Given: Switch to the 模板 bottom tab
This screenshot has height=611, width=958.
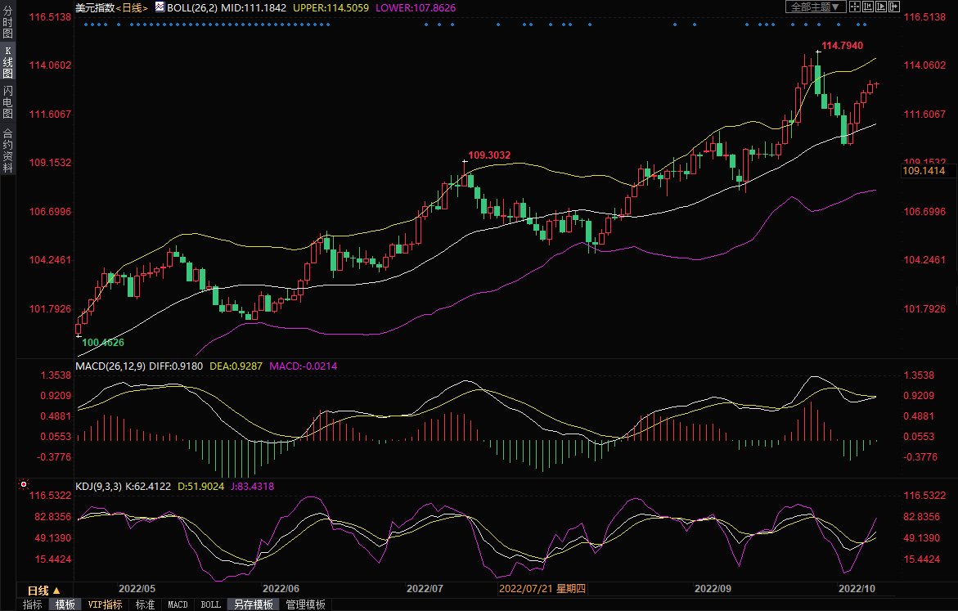Looking at the screenshot, I should pos(65,604).
